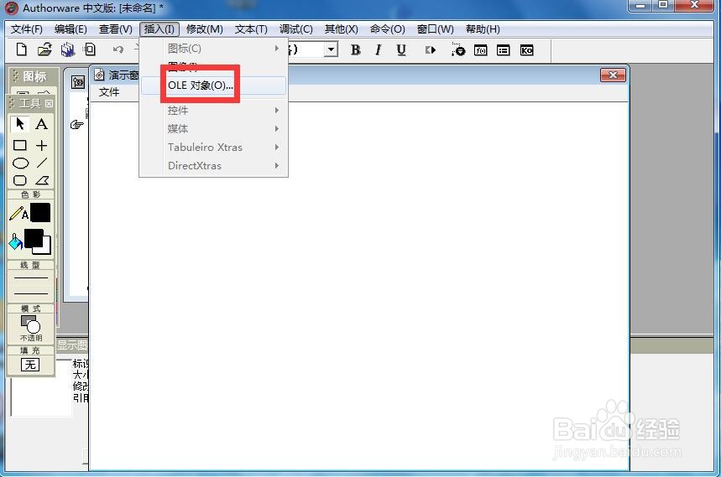Click the Authorware application icon in title bar
This screenshot has height=477, width=721.
tap(12, 8)
